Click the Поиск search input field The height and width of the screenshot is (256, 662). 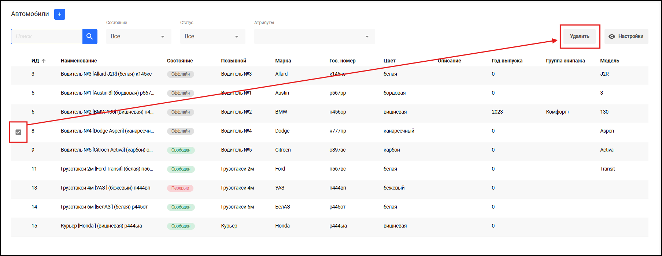(x=47, y=37)
